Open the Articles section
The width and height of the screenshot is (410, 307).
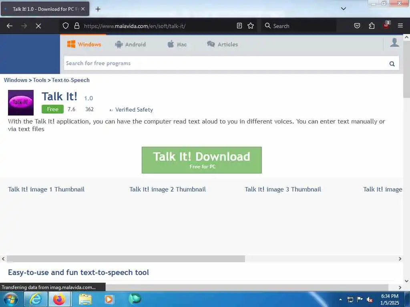222,44
